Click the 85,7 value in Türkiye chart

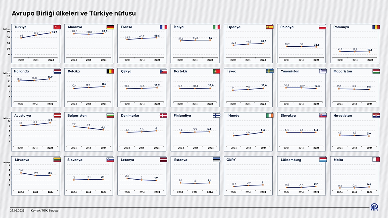(54, 32)
